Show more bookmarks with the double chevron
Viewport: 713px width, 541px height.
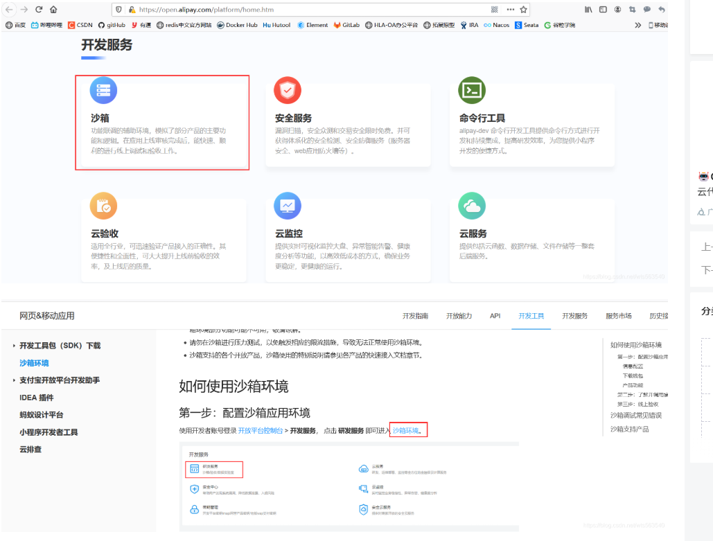point(638,25)
